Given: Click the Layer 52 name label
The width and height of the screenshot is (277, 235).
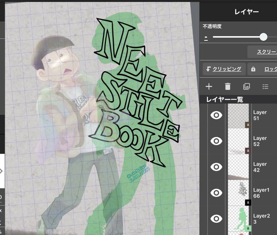Looking at the screenshot, I should coord(260,141).
